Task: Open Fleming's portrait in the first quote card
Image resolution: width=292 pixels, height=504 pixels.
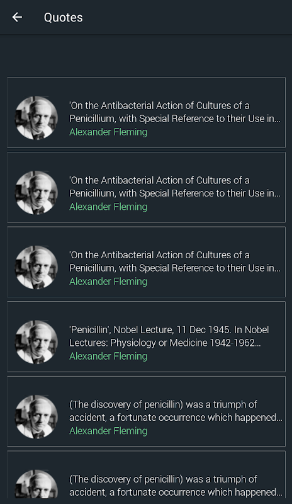Action: [x=36, y=118]
